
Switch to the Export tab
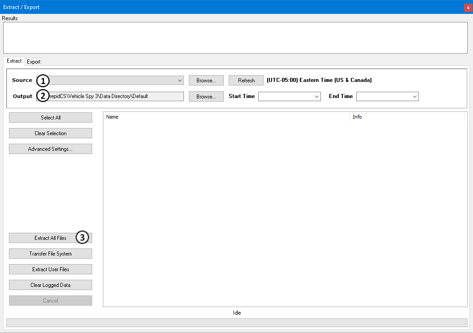tap(34, 62)
